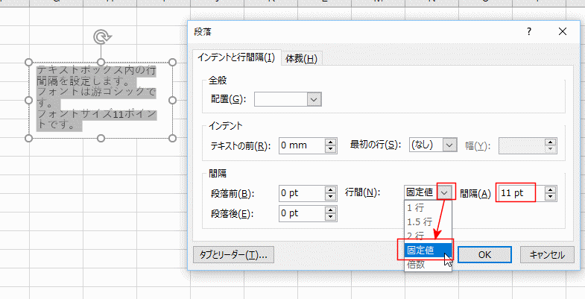Click text line フォントは游ゴシックで
Viewport: 585px width, 299px height.
[97, 92]
